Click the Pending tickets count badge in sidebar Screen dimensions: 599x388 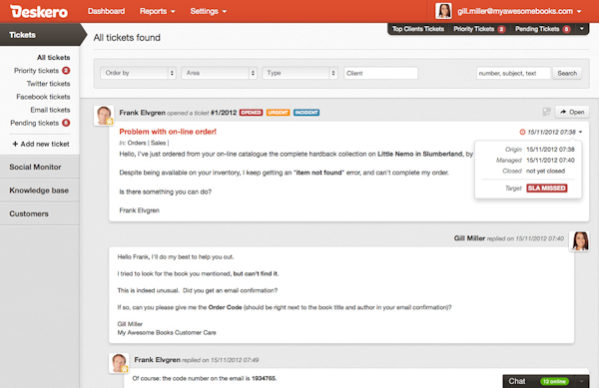66,123
